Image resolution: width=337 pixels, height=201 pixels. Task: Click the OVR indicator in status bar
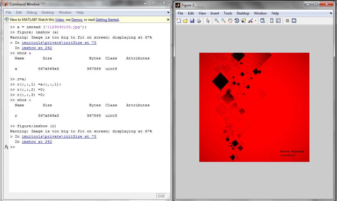coord(161,196)
